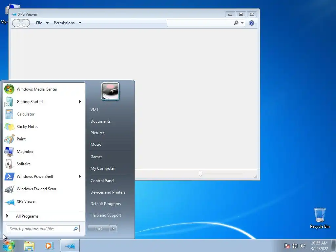Open VM1 user folder
Viewport: 336px width, 252px height.
pyautogui.click(x=94, y=110)
